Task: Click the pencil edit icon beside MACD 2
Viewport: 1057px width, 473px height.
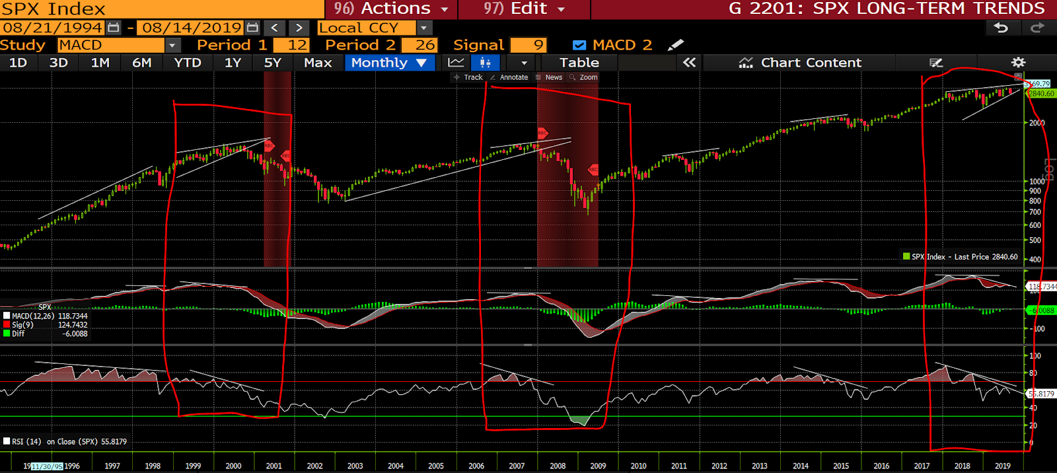Action: (675, 45)
